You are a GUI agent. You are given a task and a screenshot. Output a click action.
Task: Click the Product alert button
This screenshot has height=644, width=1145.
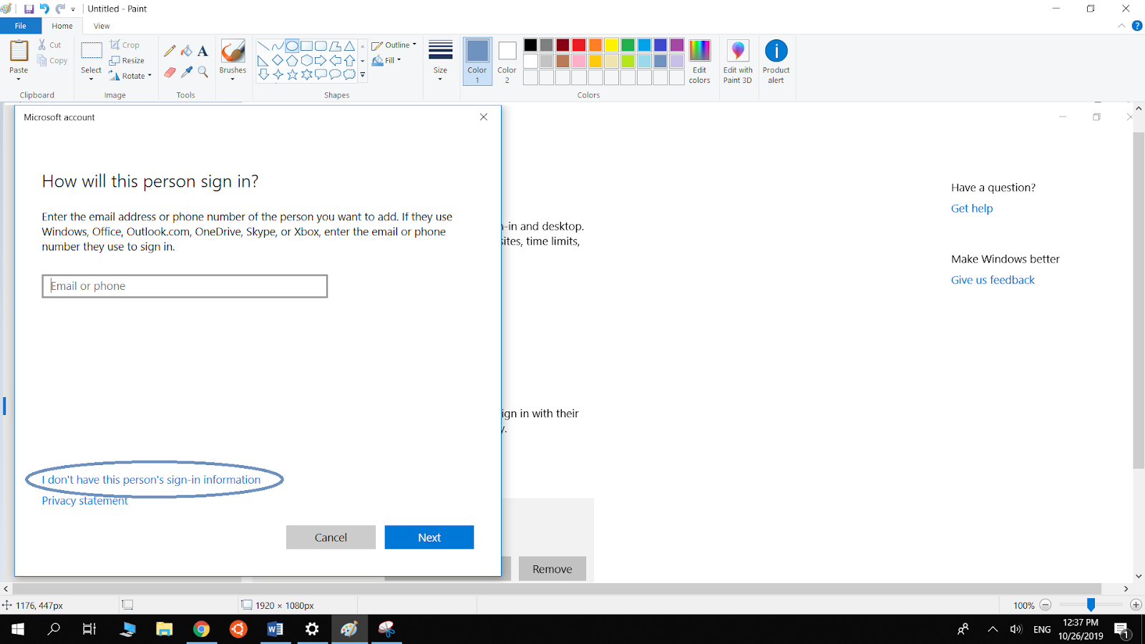776,62
